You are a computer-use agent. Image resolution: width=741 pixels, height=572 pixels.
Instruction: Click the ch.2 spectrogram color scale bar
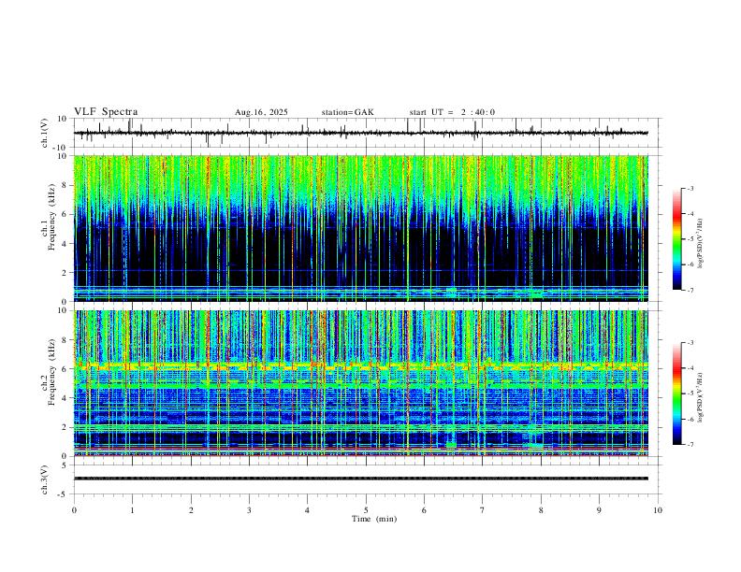click(676, 393)
